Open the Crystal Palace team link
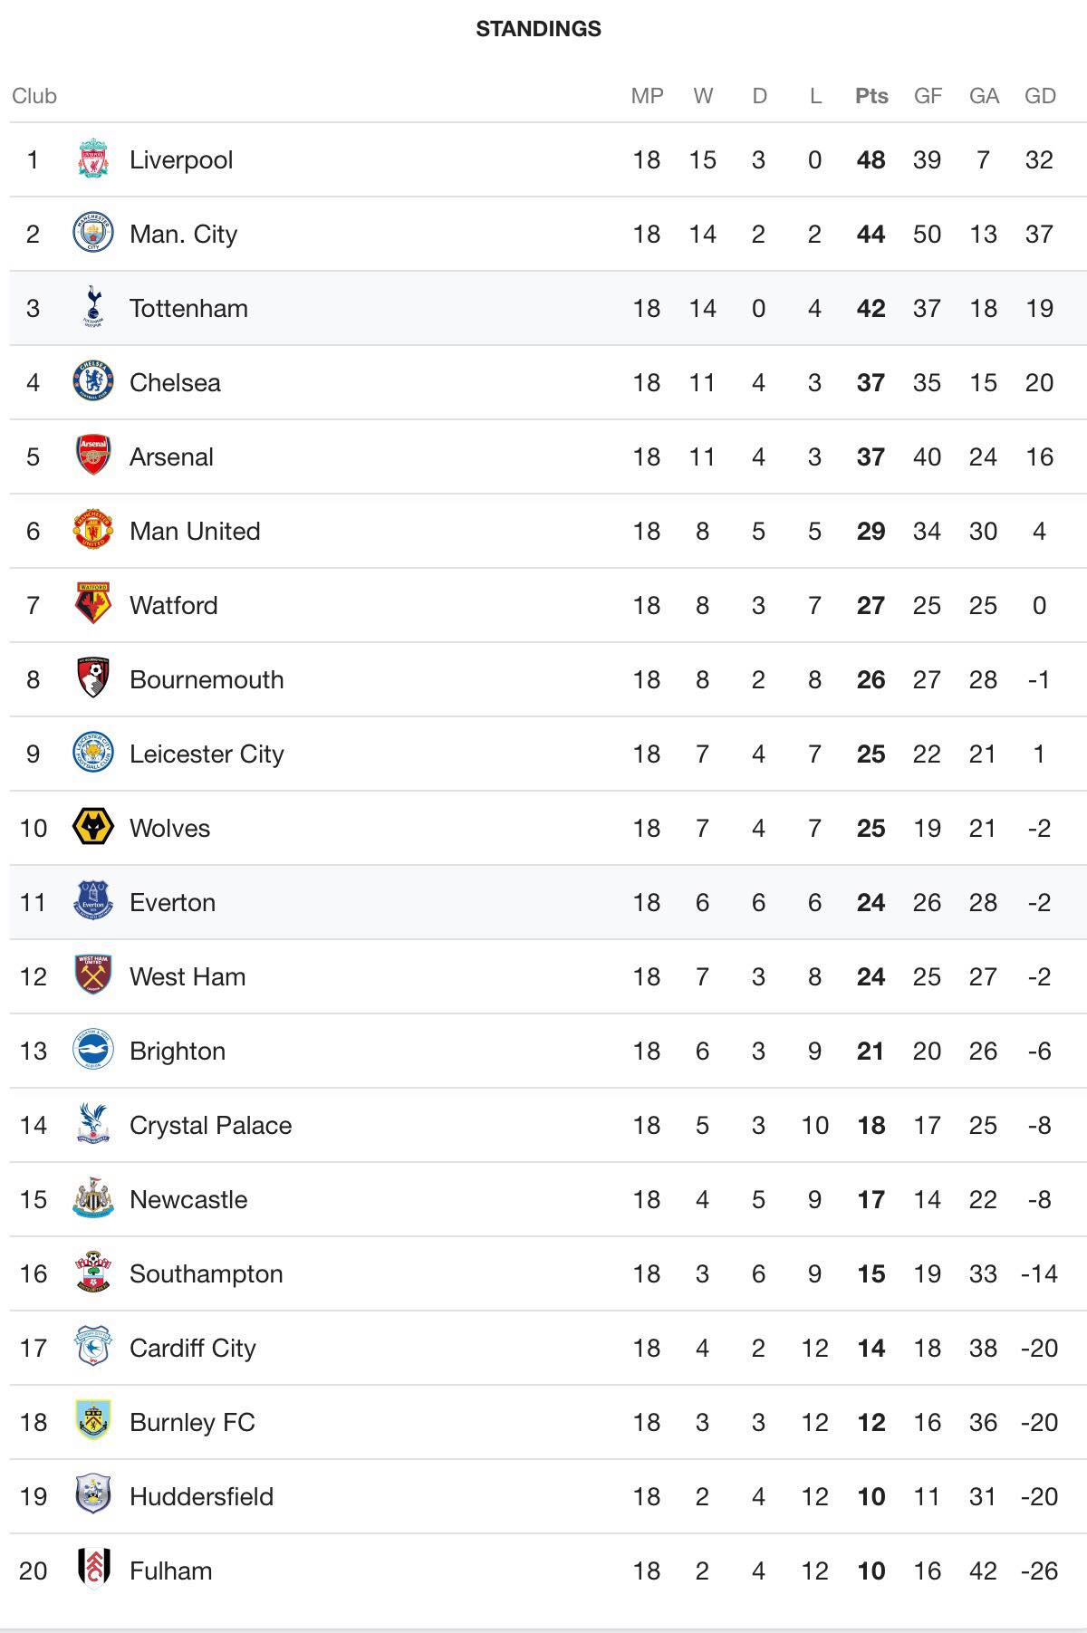Image resolution: width=1087 pixels, height=1633 pixels. pyautogui.click(x=210, y=1125)
